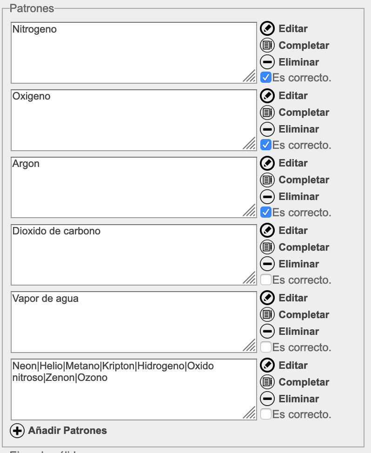
Task: Click the minus Eliminar icon for Argon
Action: pyautogui.click(x=267, y=197)
